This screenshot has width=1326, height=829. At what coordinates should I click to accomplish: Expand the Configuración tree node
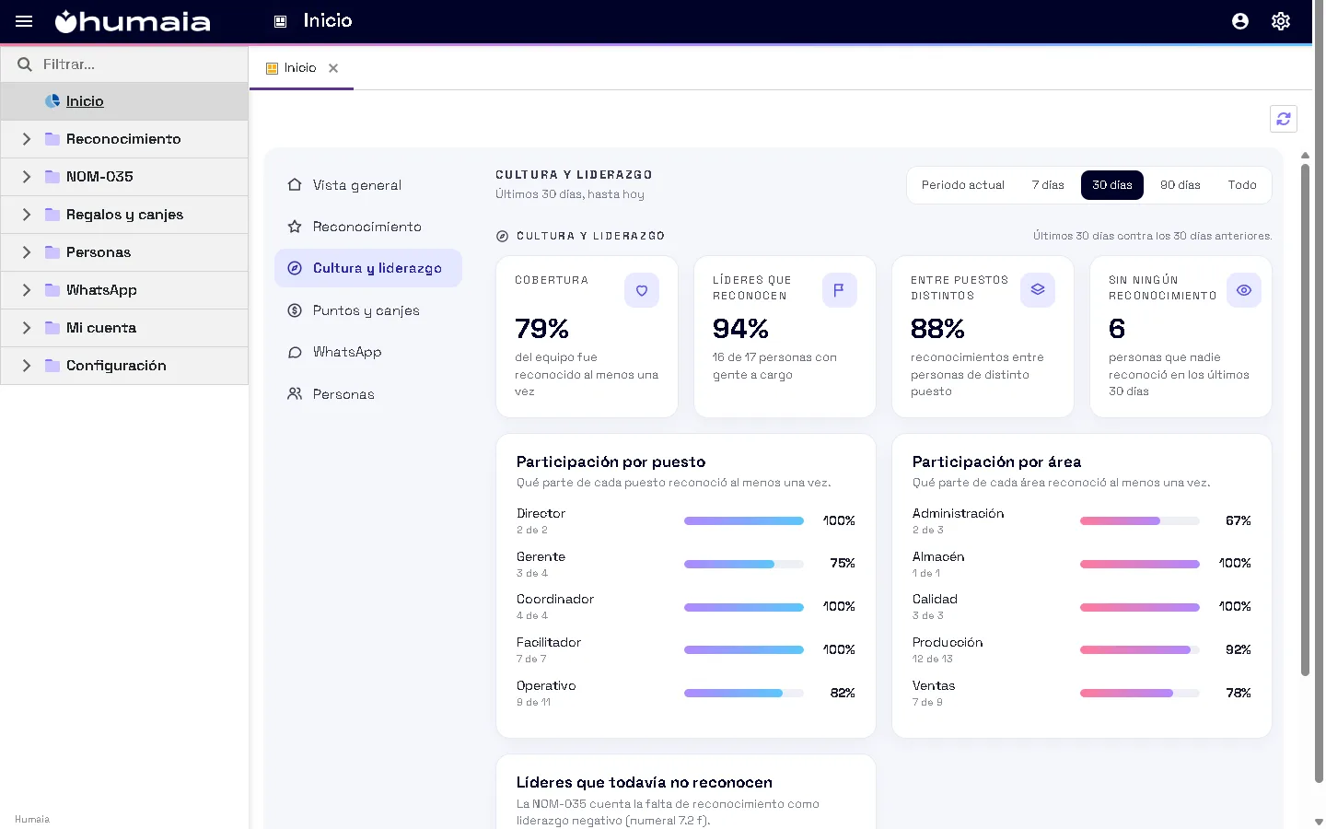click(x=27, y=366)
